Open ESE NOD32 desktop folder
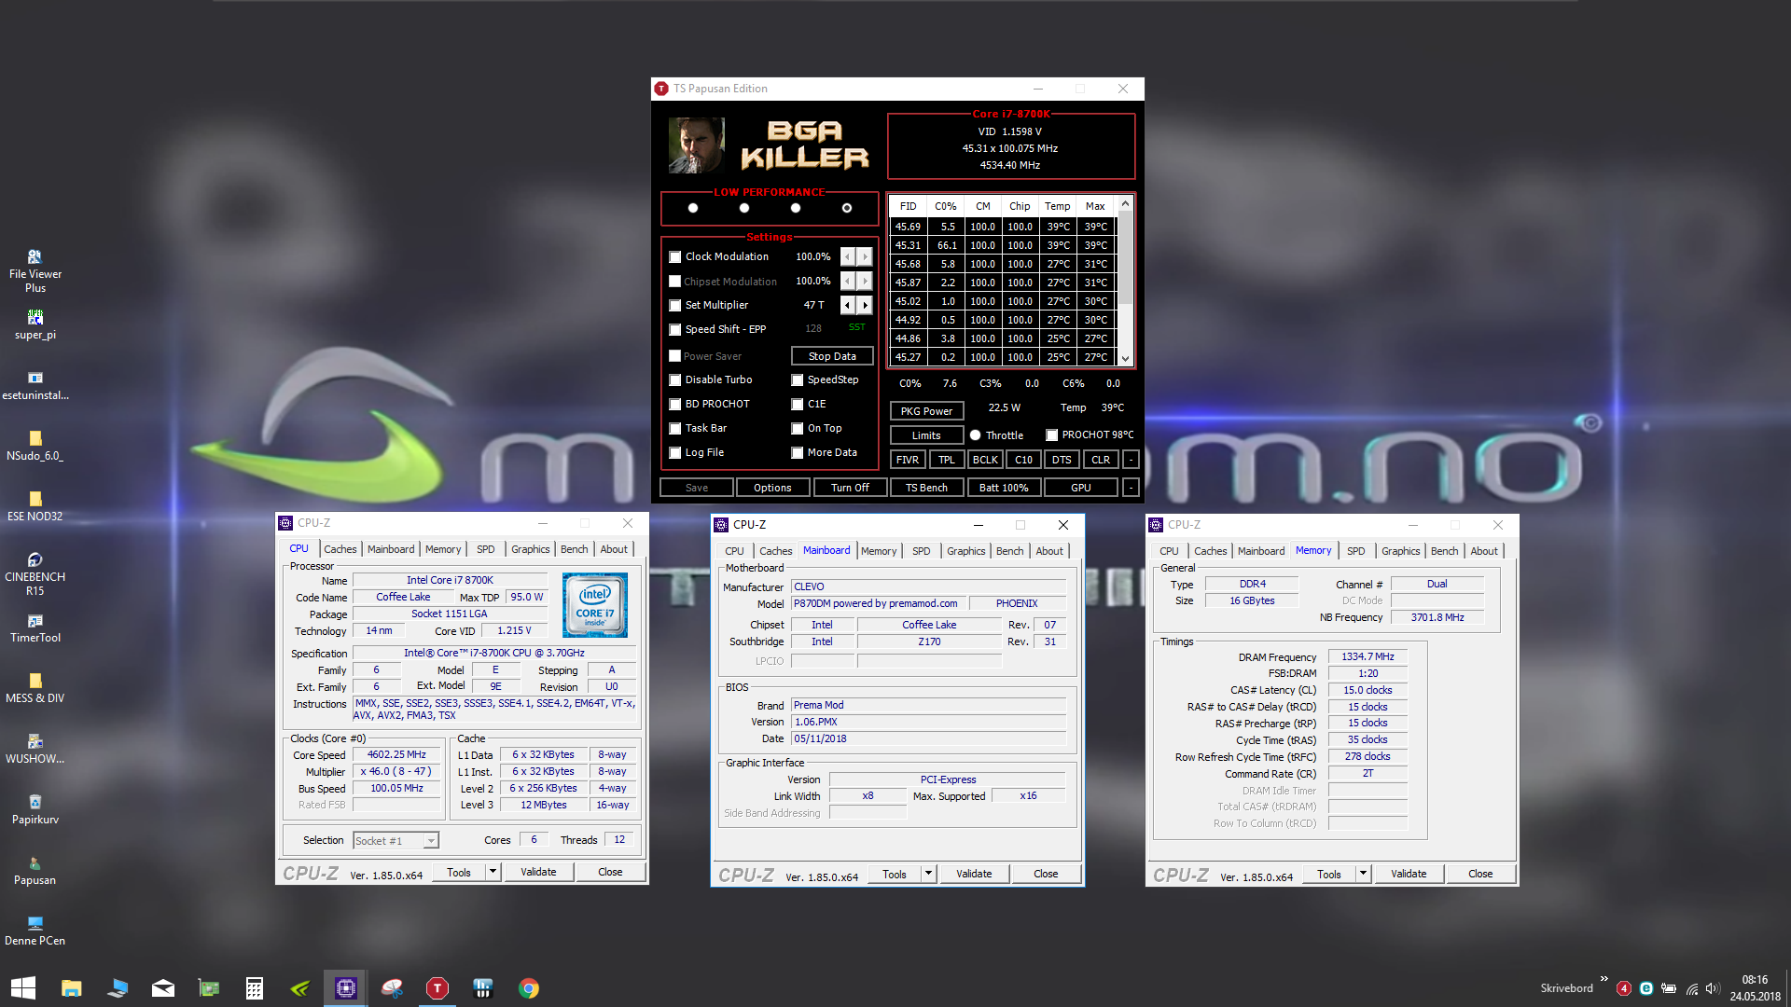1791x1007 pixels. [x=35, y=505]
